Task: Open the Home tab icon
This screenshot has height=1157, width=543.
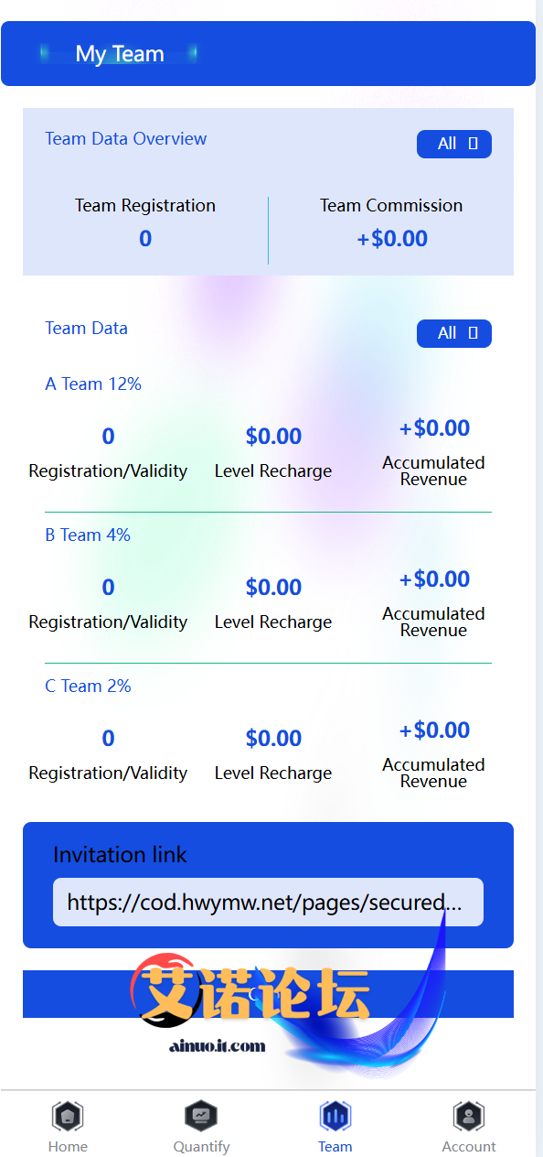Action: tap(68, 1116)
